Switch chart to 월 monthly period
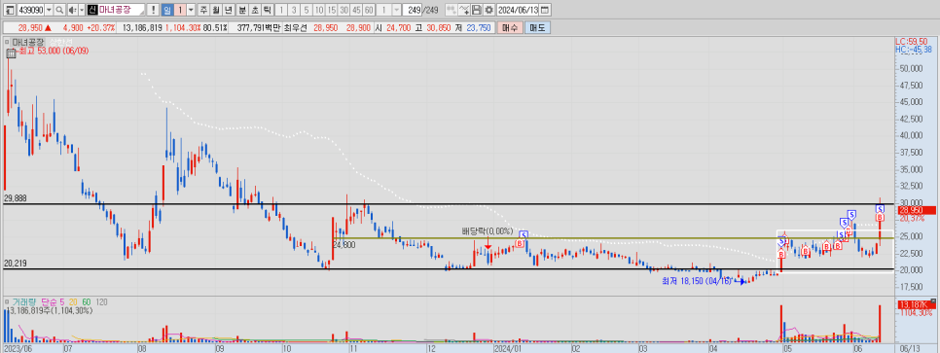This screenshot has width=940, height=353. [216, 10]
